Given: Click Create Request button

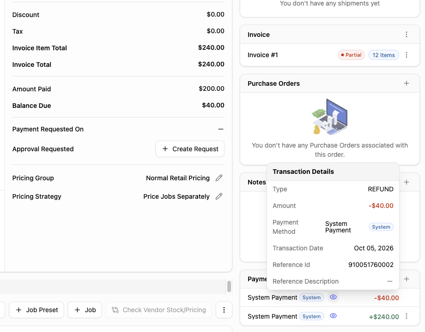Looking at the screenshot, I should (x=190, y=149).
